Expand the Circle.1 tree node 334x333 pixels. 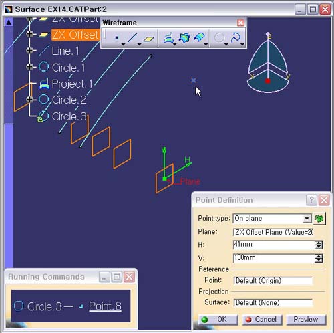pyautogui.click(x=29, y=67)
